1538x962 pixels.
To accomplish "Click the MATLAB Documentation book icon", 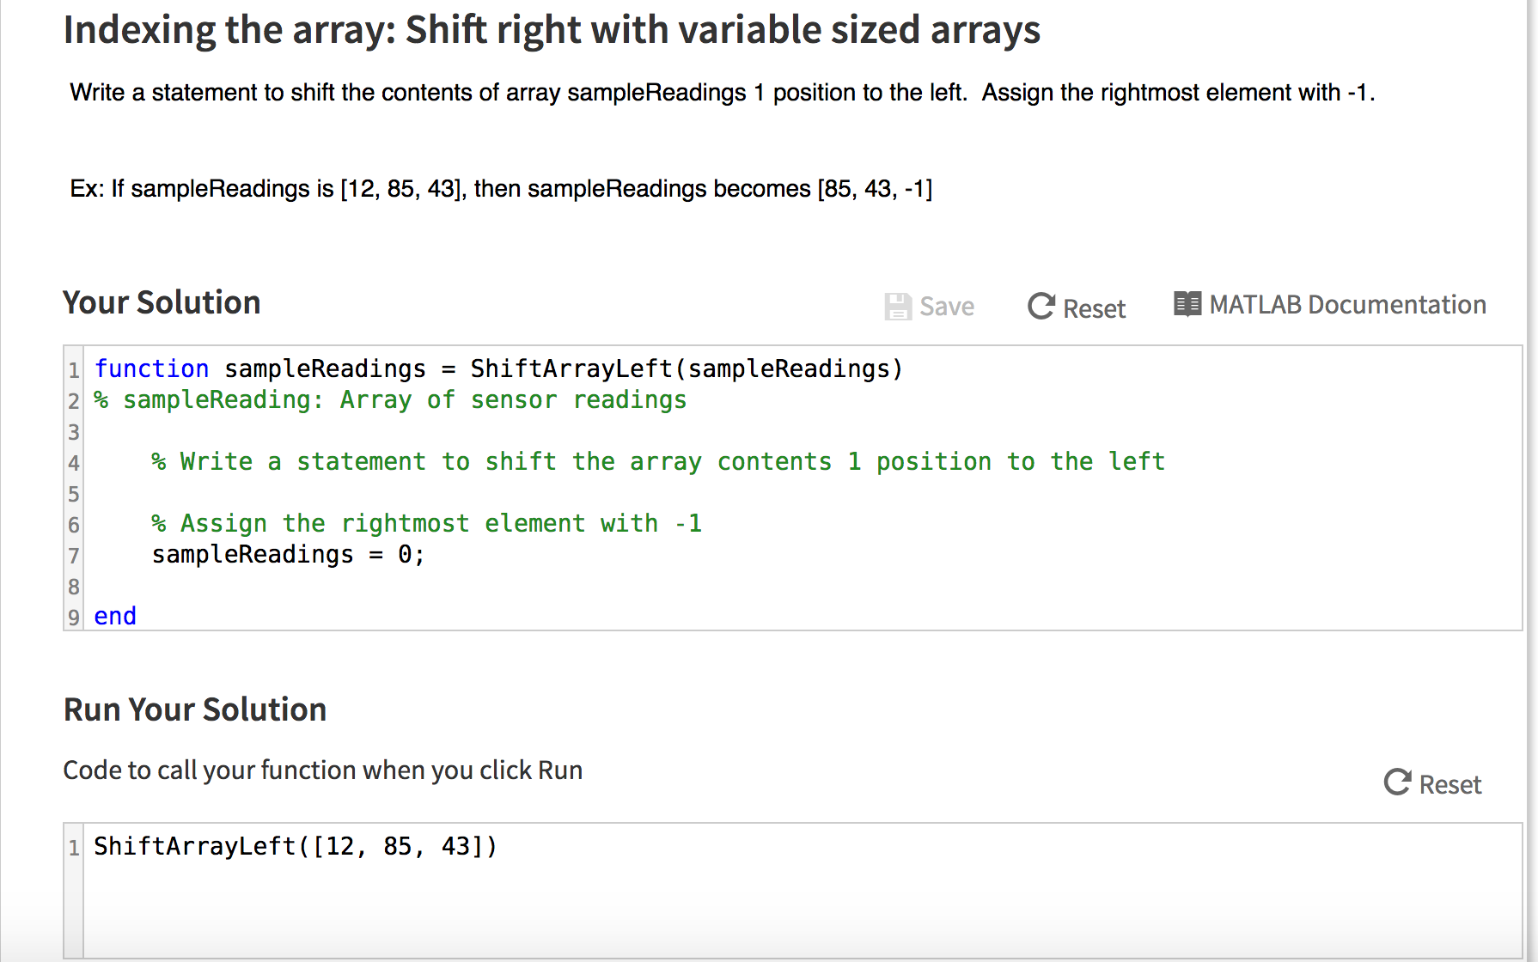I will coord(1187,304).
